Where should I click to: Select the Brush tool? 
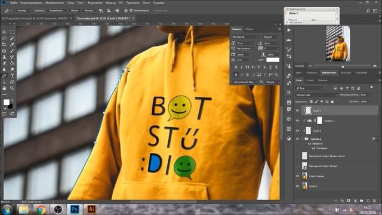(x=12, y=51)
